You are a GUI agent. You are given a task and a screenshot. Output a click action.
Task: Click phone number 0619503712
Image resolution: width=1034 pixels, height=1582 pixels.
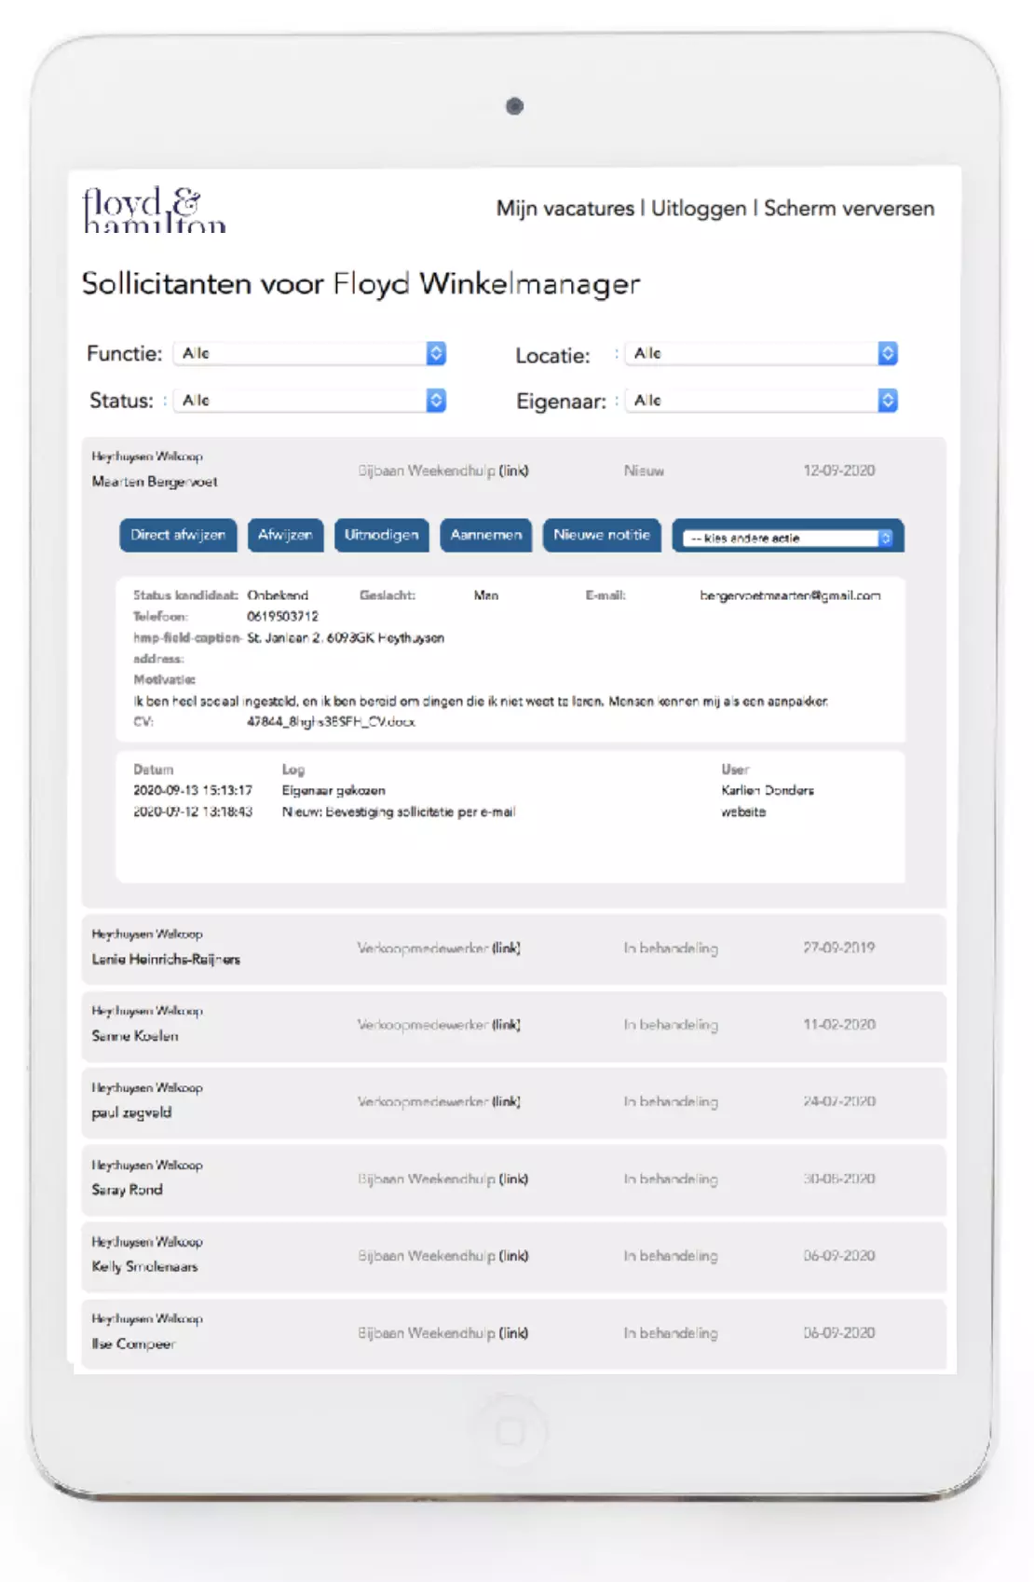coord(282,617)
